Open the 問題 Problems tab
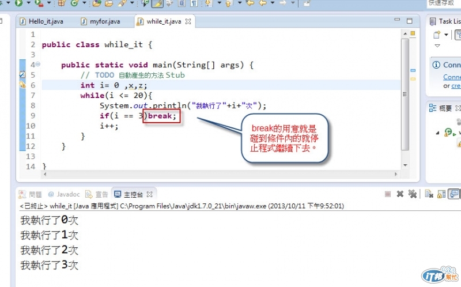Viewport: 461px width, 287px height. [31, 194]
